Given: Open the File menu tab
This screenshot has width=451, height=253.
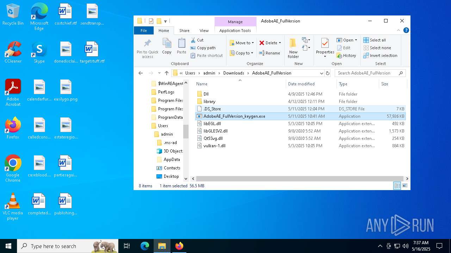Looking at the screenshot, I should click(x=144, y=31).
